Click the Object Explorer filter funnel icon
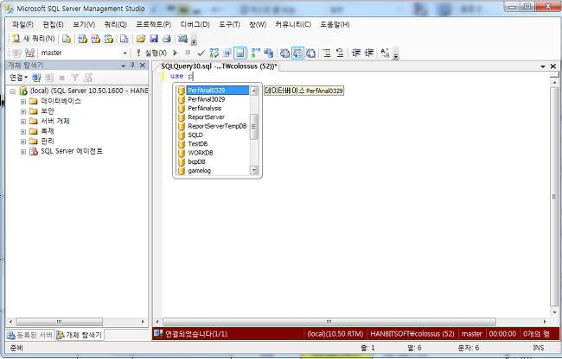562x359 pixels. pos(74,77)
